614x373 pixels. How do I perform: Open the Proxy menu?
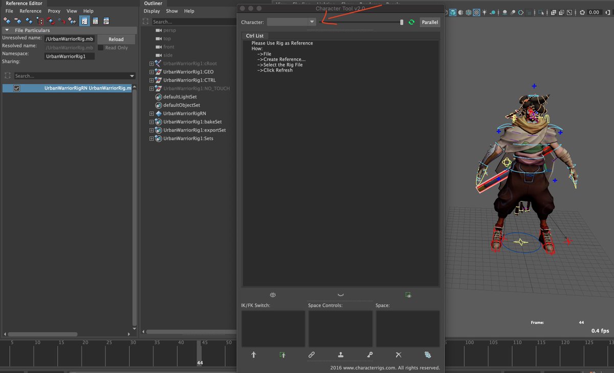(x=54, y=11)
